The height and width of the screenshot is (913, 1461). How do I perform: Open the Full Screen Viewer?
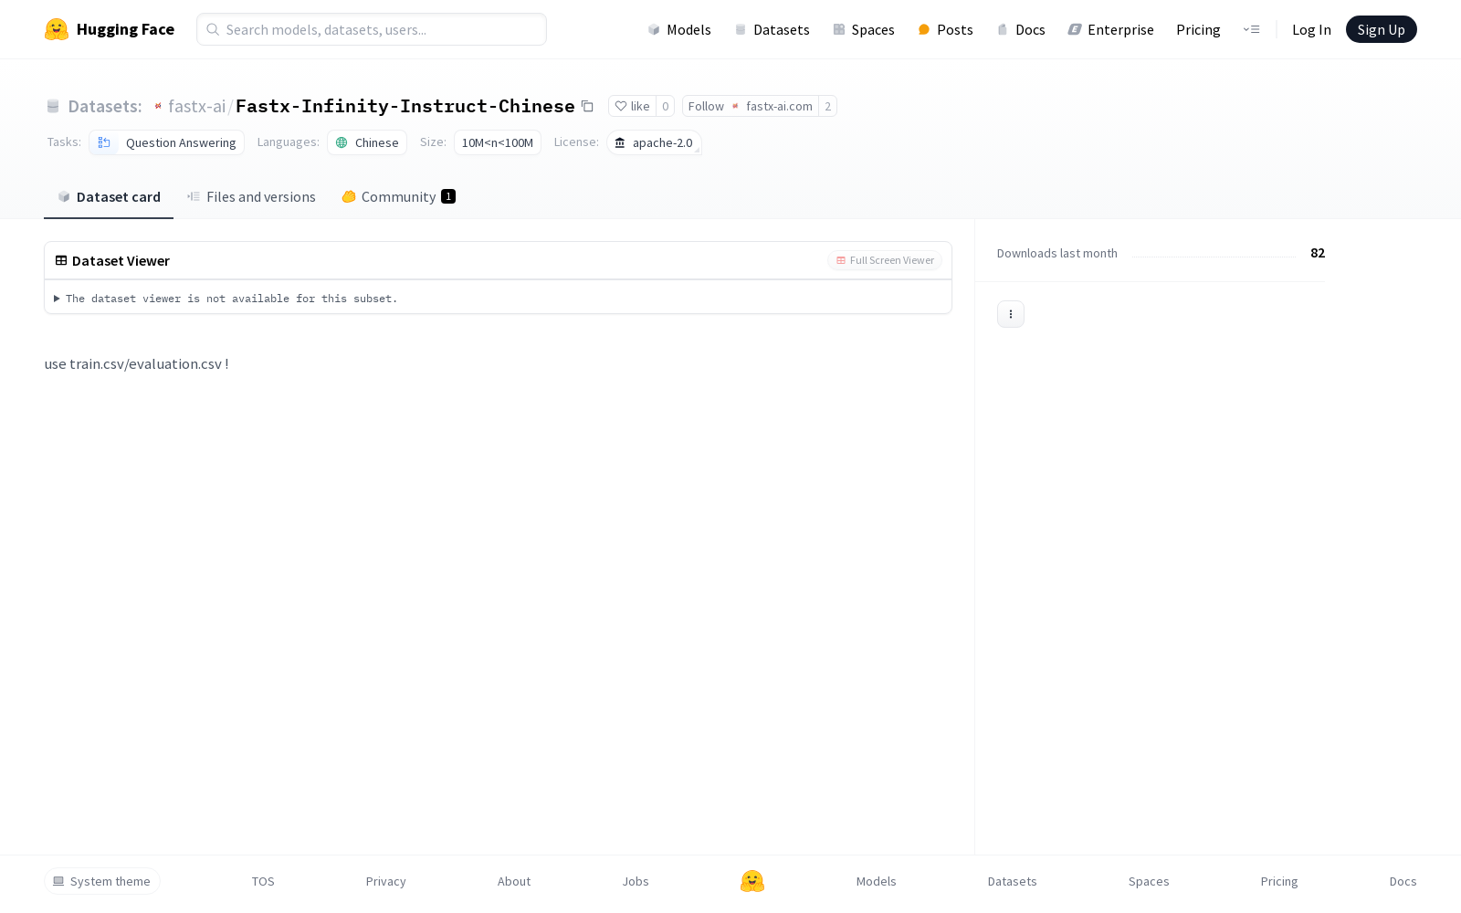885,260
